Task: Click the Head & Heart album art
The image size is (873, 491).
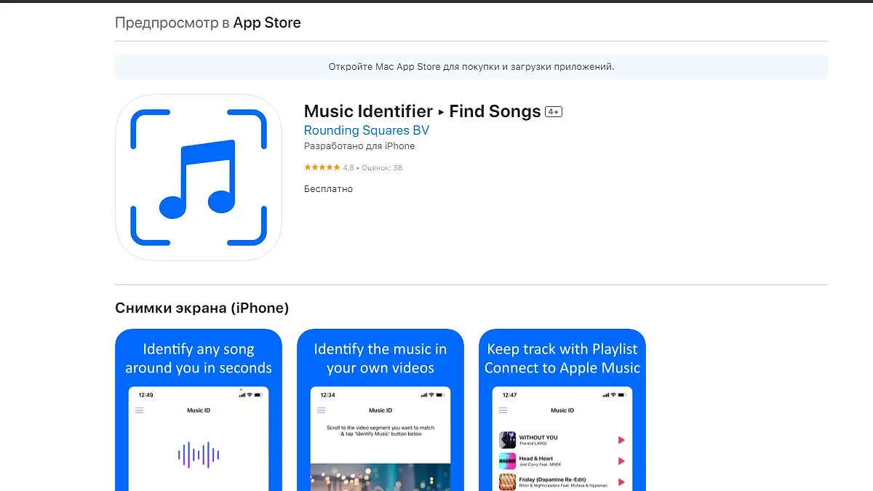Action: [x=507, y=461]
